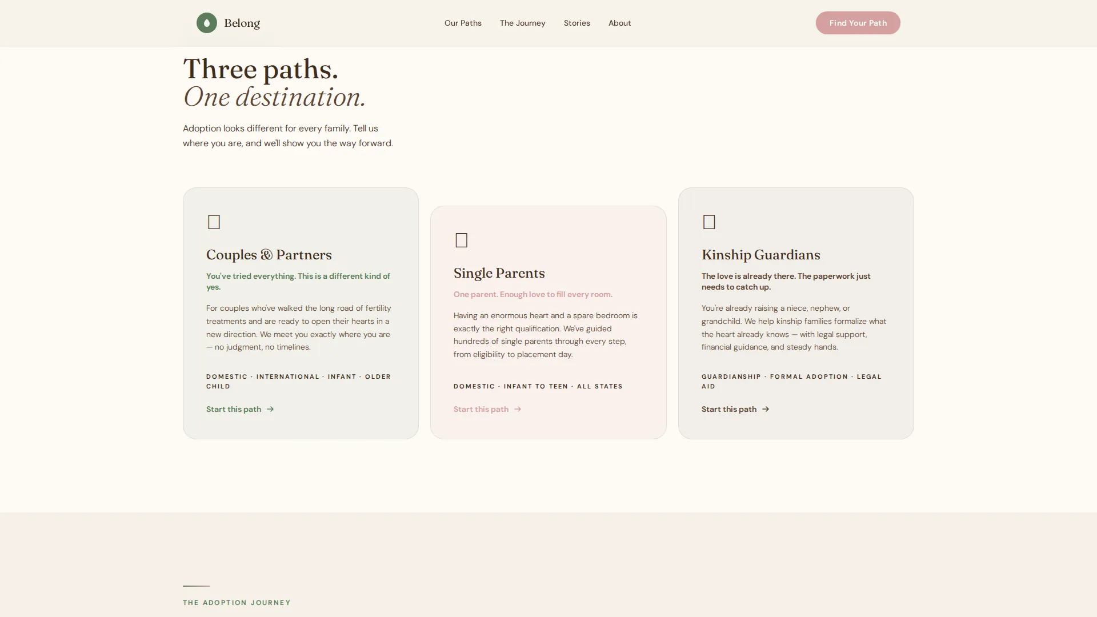
Task: Click 'Adoption looks different for every family' intro
Action: [288, 136]
